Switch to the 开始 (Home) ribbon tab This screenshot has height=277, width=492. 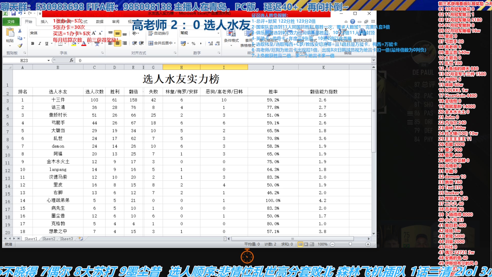tap(28, 22)
